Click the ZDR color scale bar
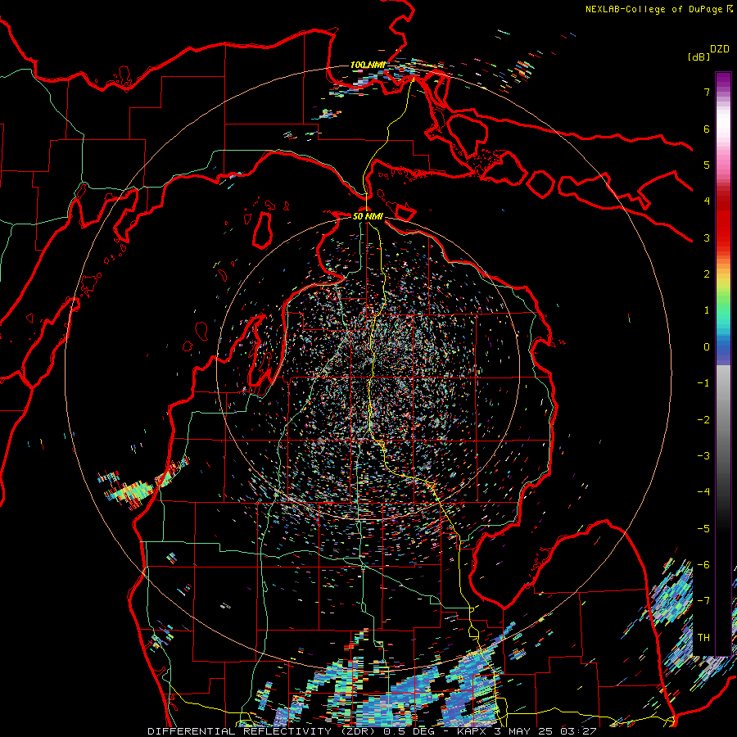The image size is (737, 737). pos(723,364)
